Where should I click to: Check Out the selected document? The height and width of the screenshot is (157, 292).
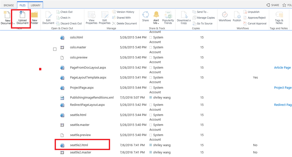tap(64, 12)
